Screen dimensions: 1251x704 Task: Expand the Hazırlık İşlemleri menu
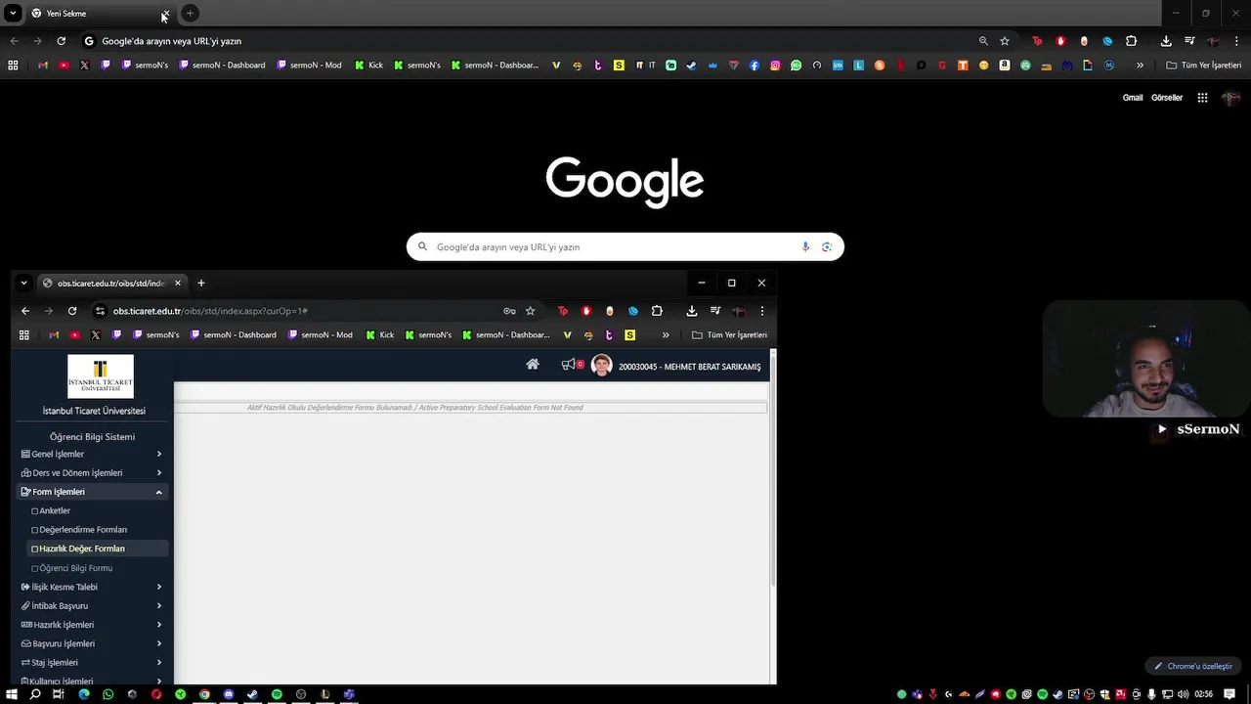click(x=92, y=625)
